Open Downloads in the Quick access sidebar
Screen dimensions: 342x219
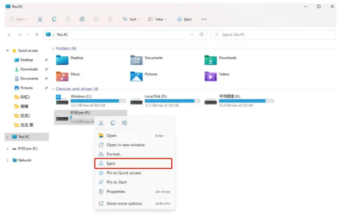click(x=29, y=69)
